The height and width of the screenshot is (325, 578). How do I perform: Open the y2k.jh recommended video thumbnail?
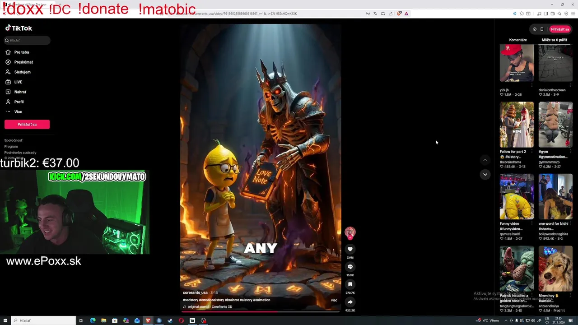(517, 63)
